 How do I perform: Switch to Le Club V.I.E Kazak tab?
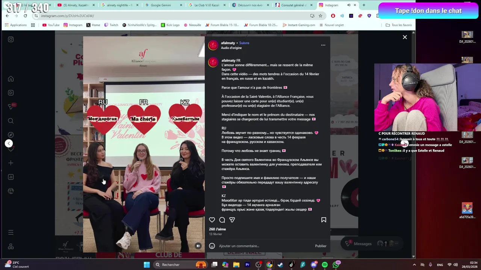click(x=207, y=5)
